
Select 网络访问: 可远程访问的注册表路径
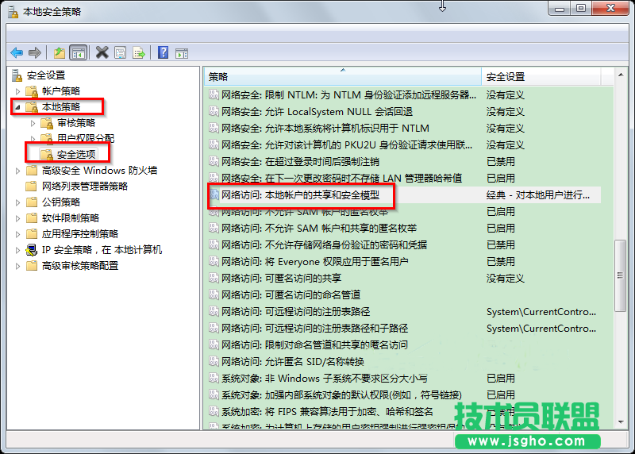[x=295, y=311]
